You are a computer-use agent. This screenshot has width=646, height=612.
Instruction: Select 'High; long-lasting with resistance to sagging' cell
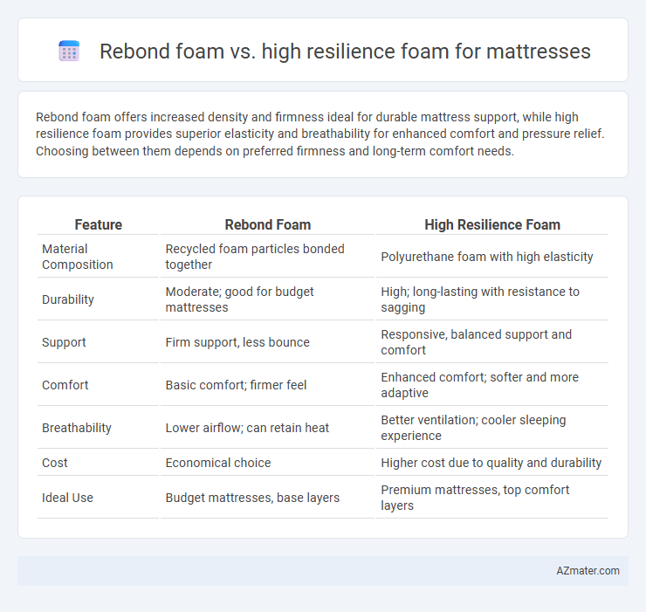tap(480, 299)
